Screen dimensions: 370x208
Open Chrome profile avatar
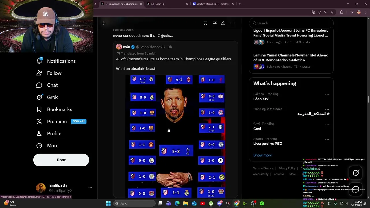[x=359, y=12]
